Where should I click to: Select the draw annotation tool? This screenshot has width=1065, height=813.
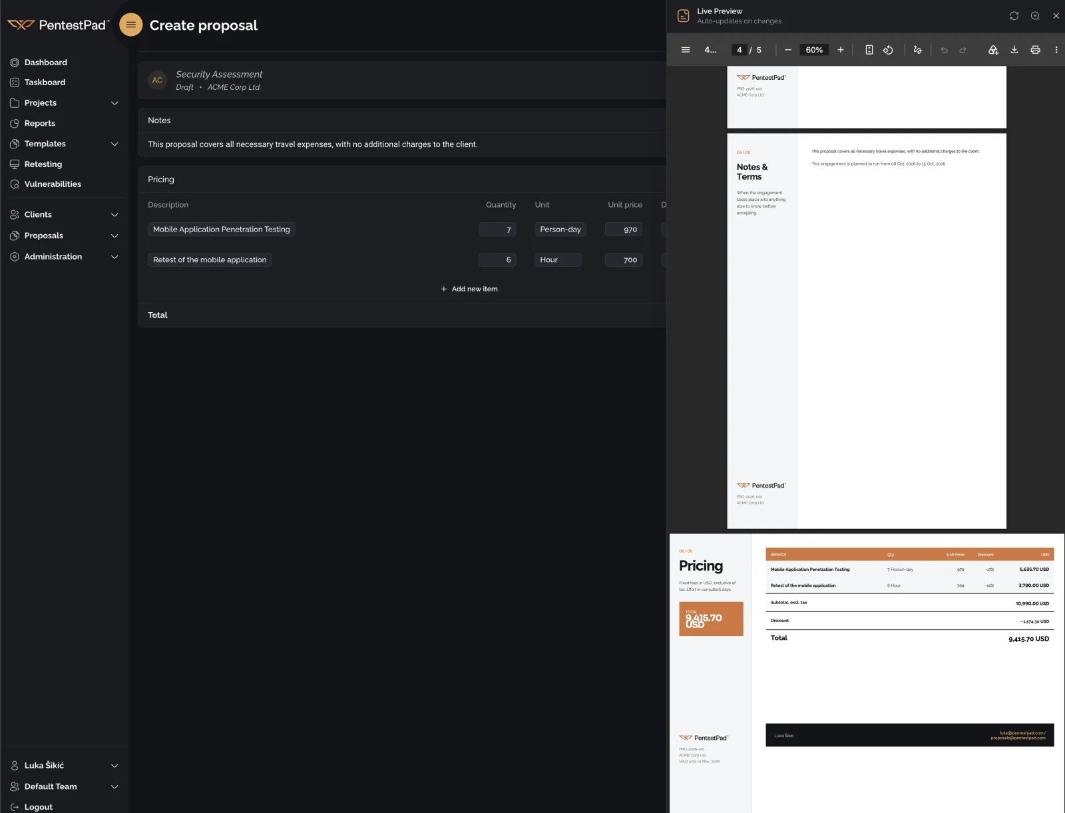(917, 50)
